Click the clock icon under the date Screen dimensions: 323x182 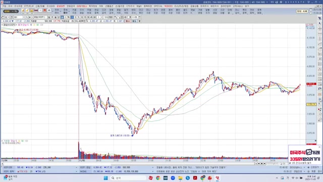(311, 13)
